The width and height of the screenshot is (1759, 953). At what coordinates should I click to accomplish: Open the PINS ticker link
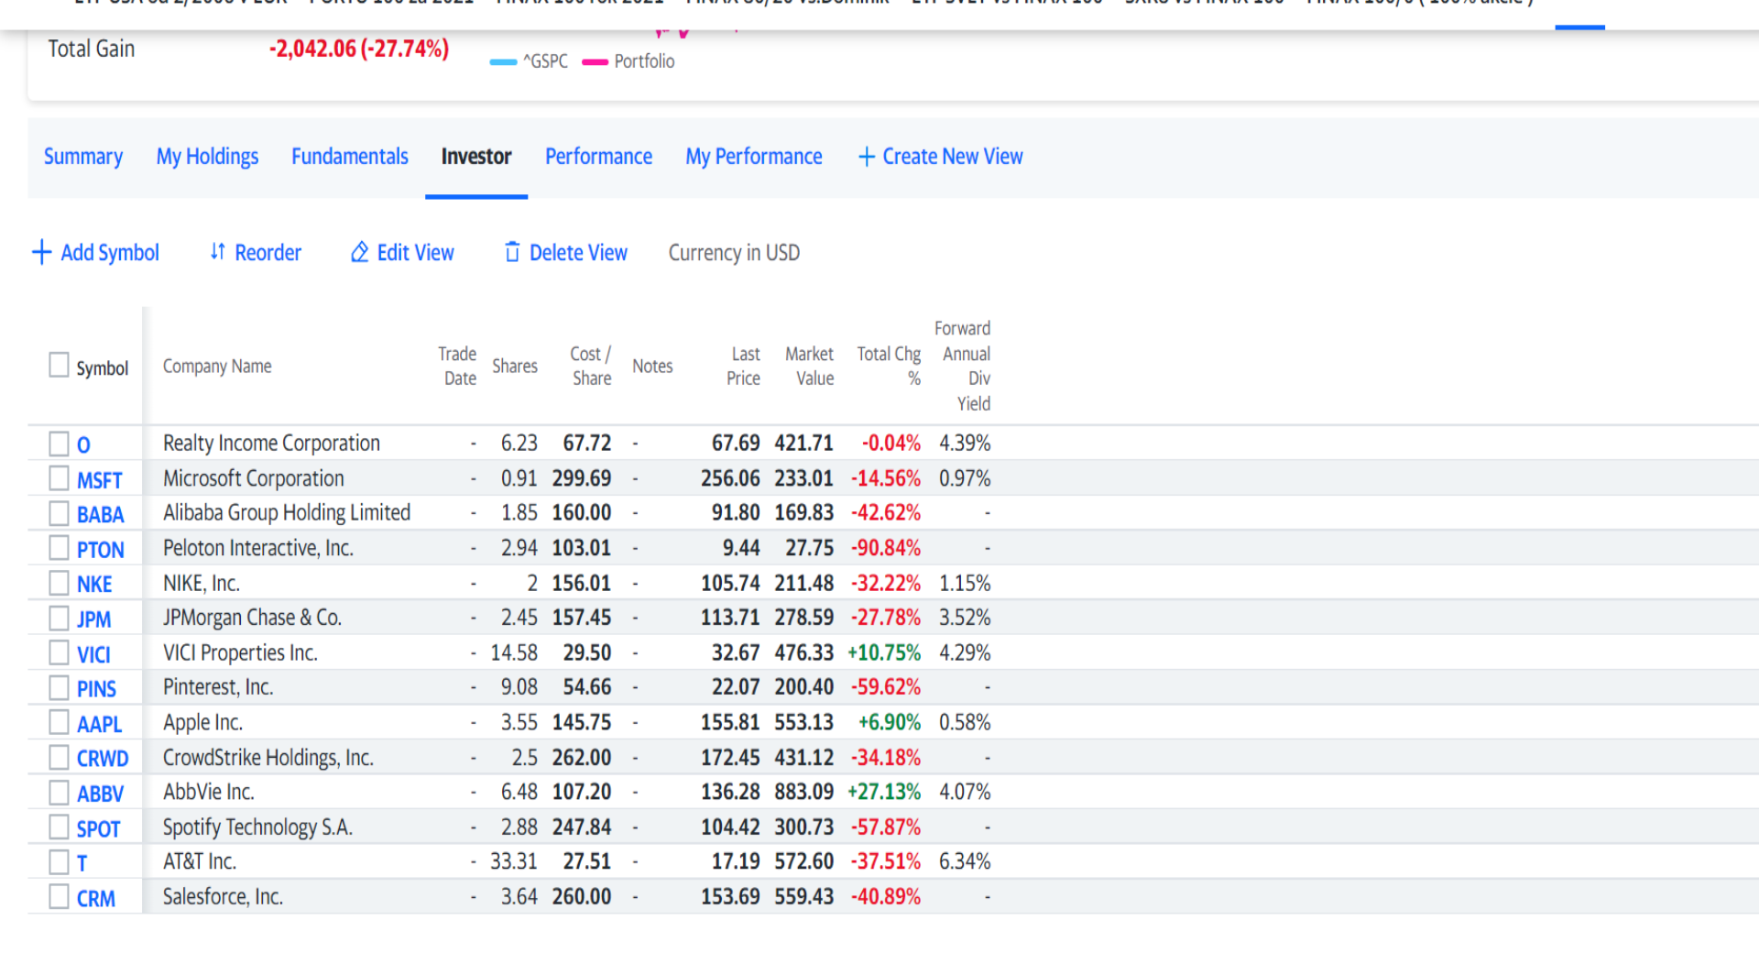coord(96,689)
